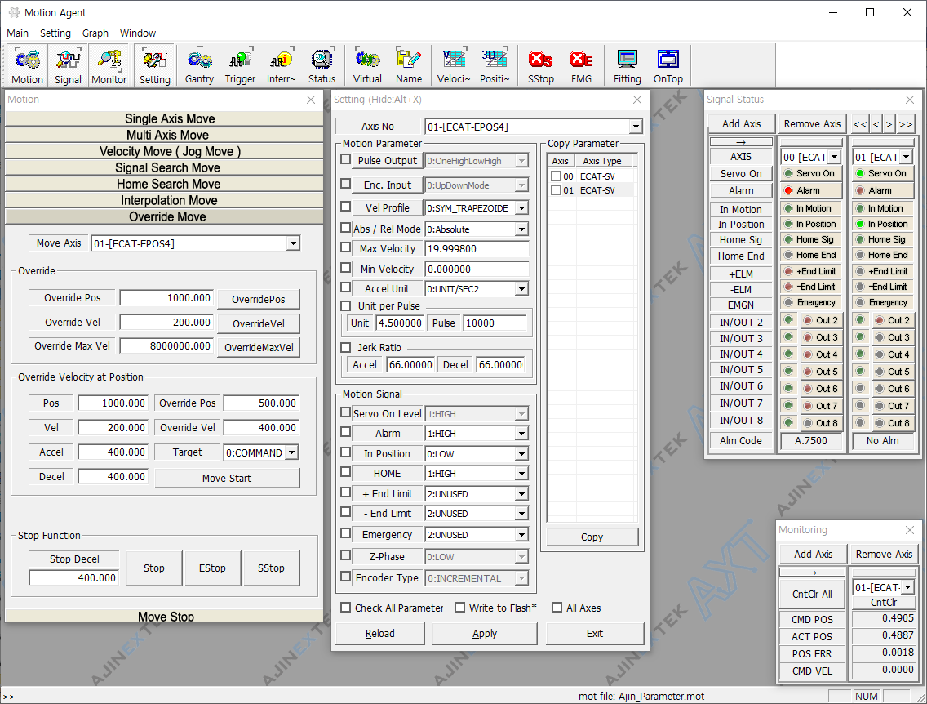Open the Trigger tool
This screenshot has width=927, height=704.
(x=240, y=66)
